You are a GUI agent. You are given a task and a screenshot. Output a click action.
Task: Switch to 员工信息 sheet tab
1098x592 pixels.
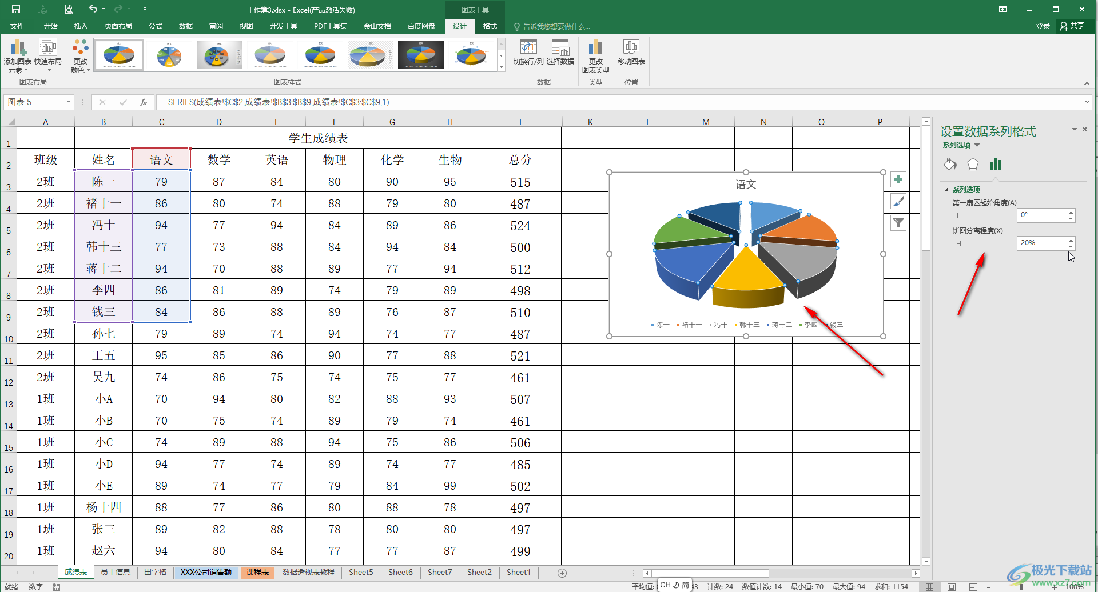(115, 573)
